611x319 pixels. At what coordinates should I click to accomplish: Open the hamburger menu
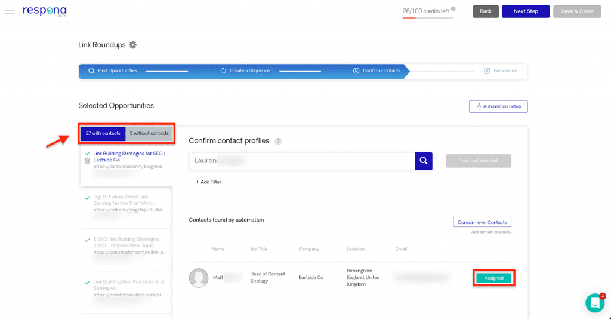pyautogui.click(x=10, y=11)
